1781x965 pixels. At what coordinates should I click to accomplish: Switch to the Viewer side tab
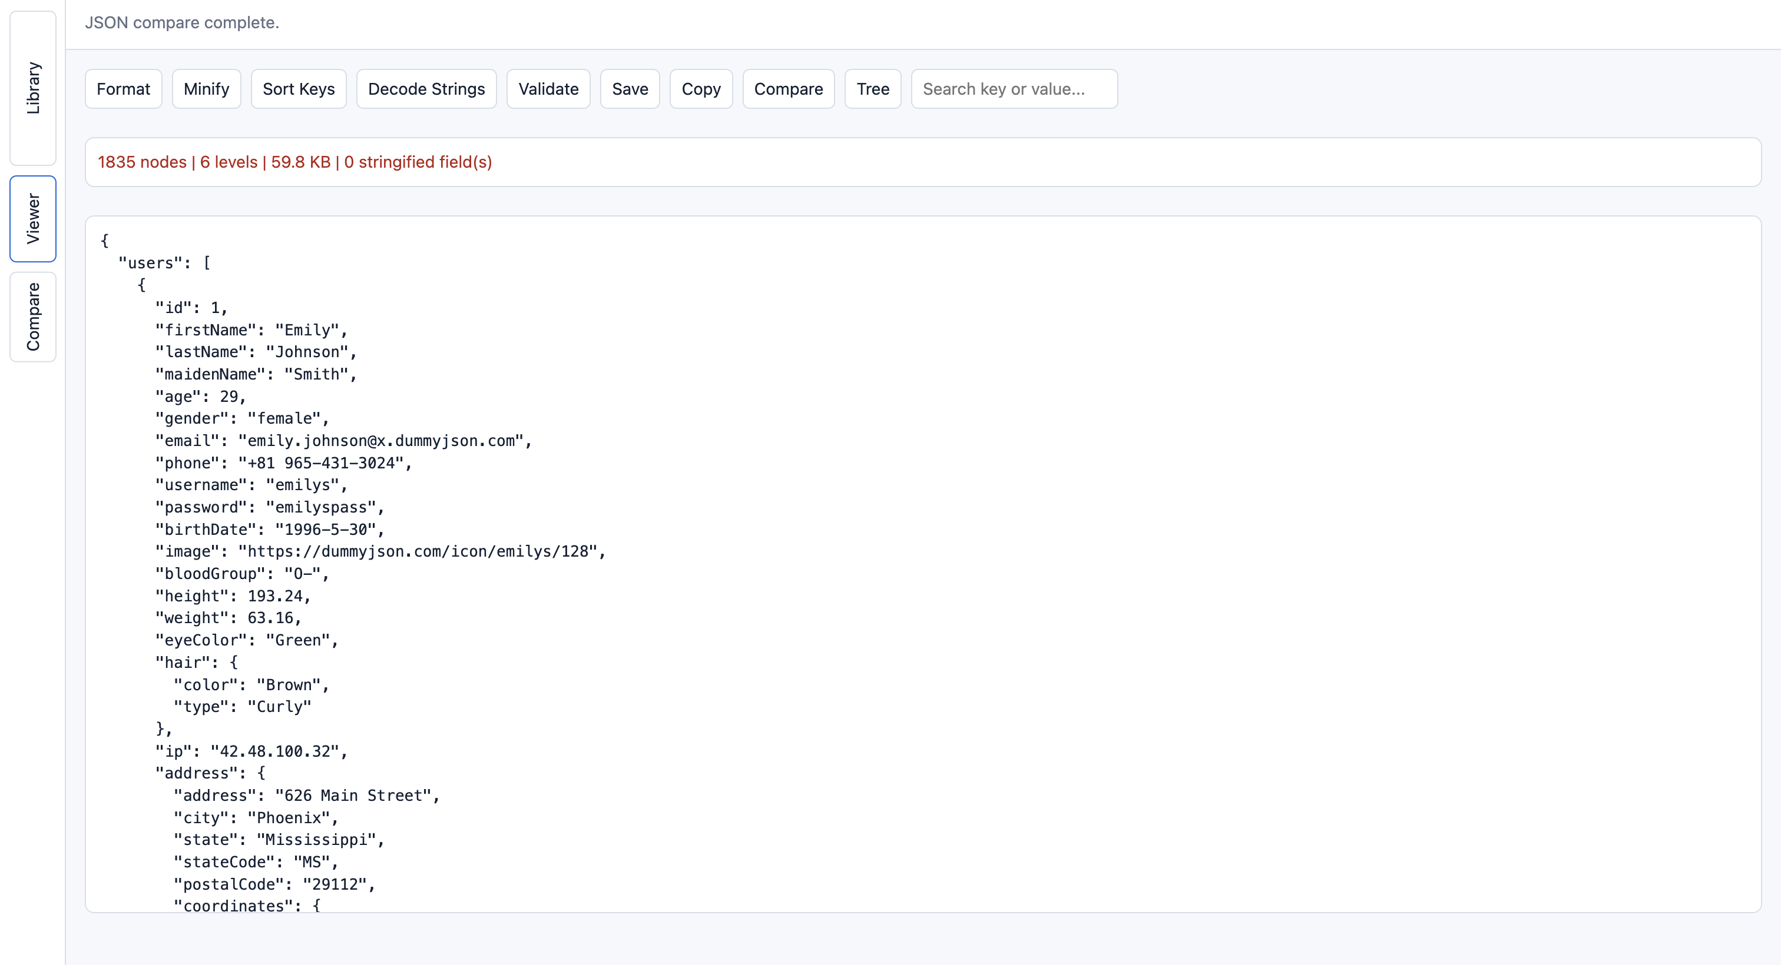click(32, 218)
